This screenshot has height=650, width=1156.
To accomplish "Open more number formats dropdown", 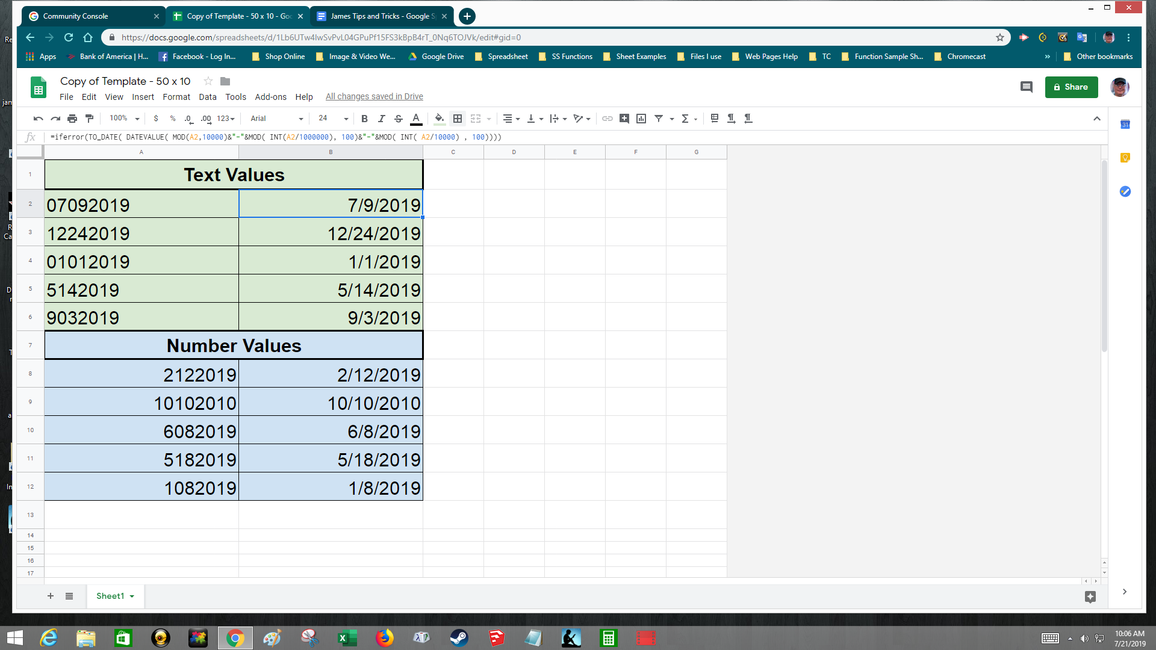I will pos(226,119).
